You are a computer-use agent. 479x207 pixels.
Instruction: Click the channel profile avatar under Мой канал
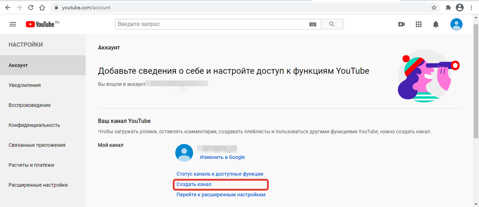[184, 153]
